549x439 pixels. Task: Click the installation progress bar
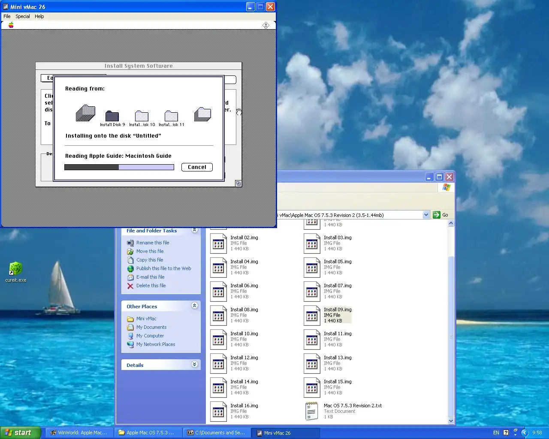[x=119, y=167]
